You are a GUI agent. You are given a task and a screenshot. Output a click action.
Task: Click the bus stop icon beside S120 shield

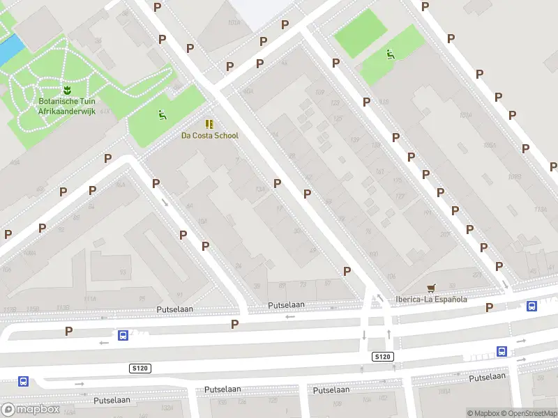tap(123, 335)
